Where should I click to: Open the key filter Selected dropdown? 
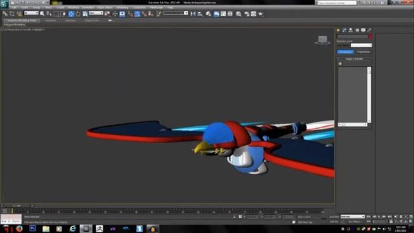pos(353,217)
